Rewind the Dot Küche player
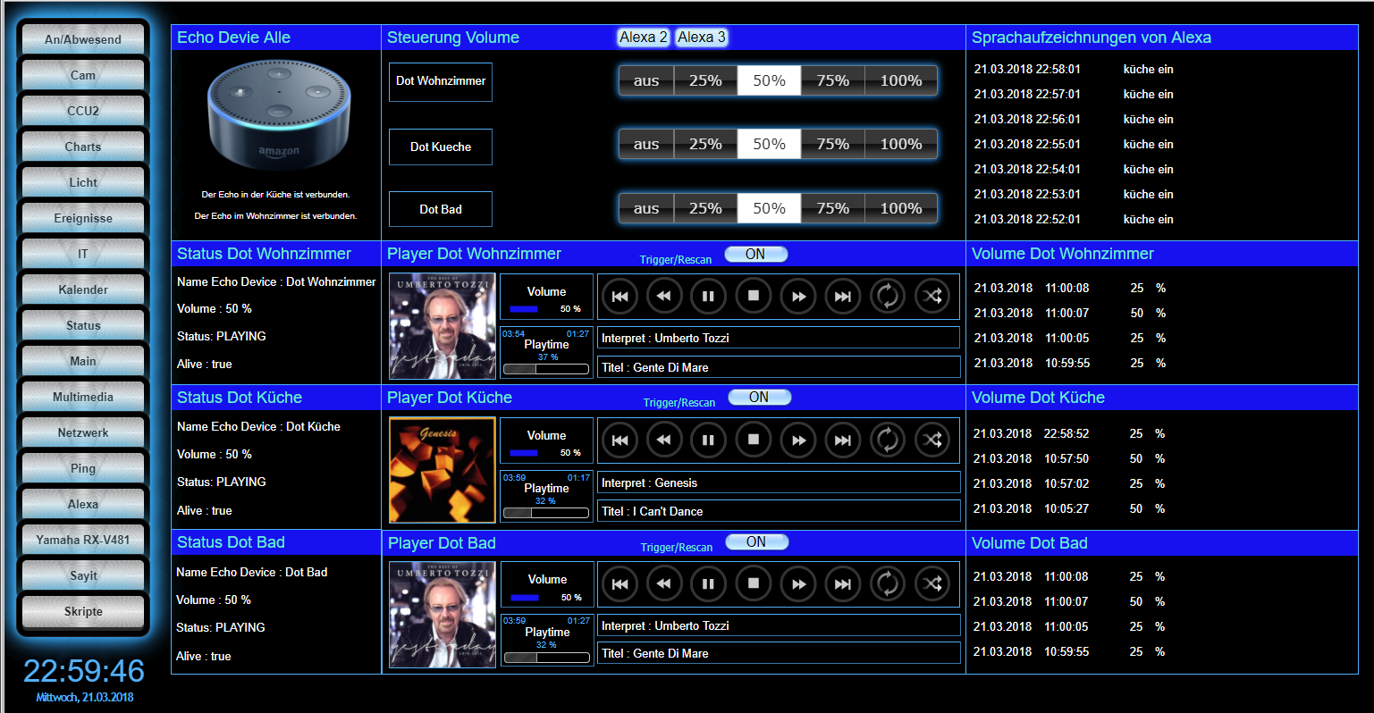 [663, 440]
